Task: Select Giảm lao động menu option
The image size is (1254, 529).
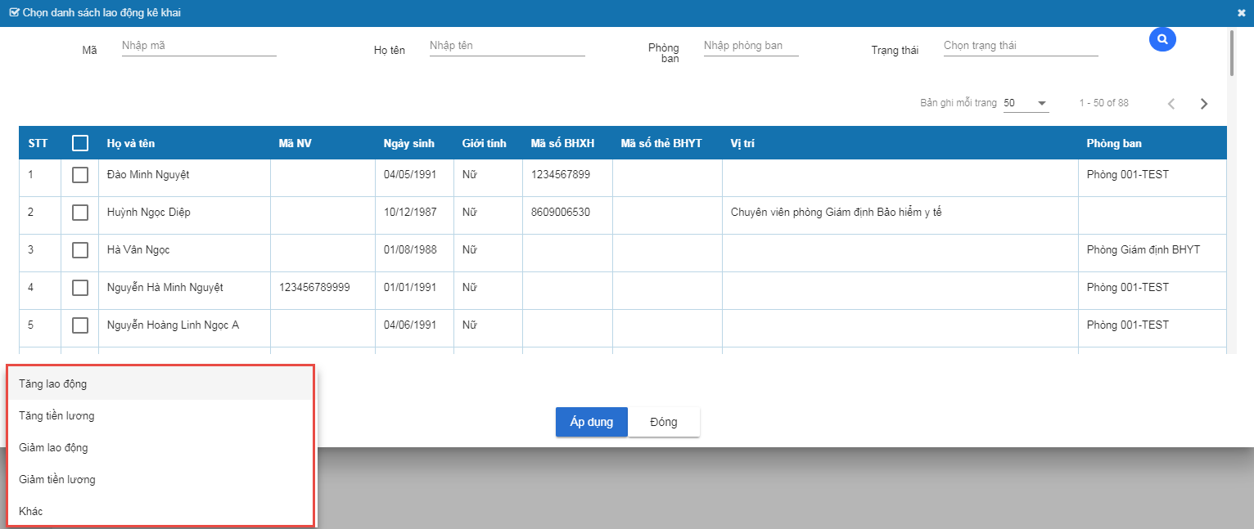Action: pos(160,447)
